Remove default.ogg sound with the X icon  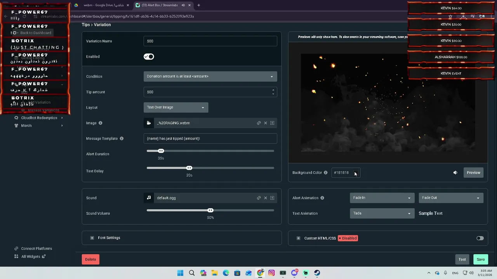[x=266, y=198]
